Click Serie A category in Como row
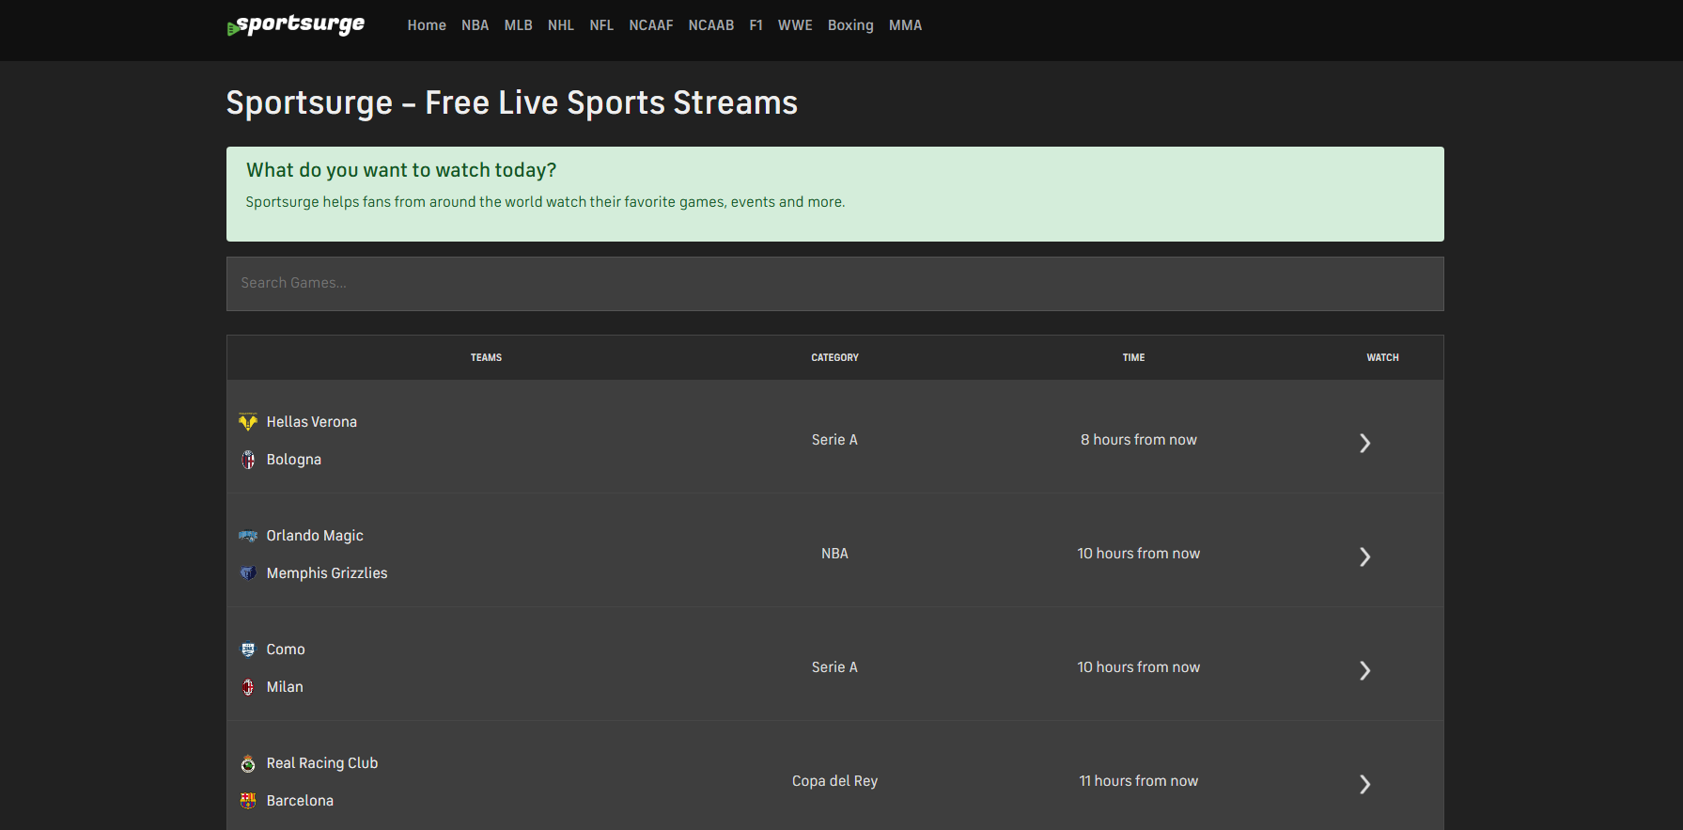The image size is (1683, 830). pos(834,667)
